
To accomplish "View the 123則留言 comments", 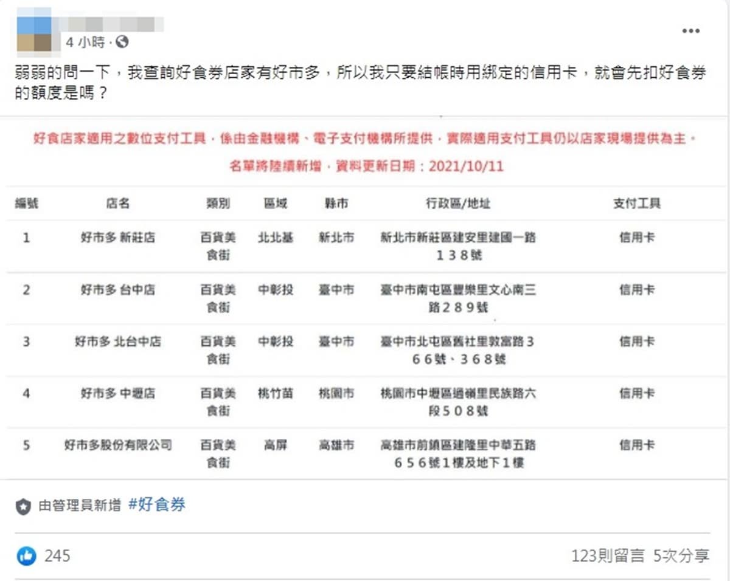I will click(608, 555).
